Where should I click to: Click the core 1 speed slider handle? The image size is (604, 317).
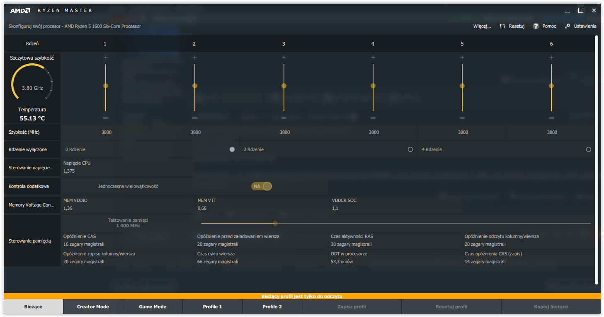pos(106,86)
